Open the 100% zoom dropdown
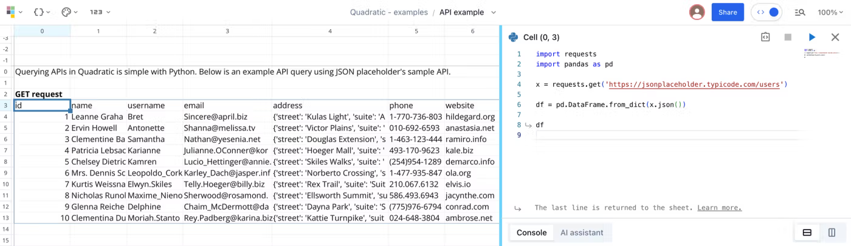851x246 pixels. pos(831,12)
